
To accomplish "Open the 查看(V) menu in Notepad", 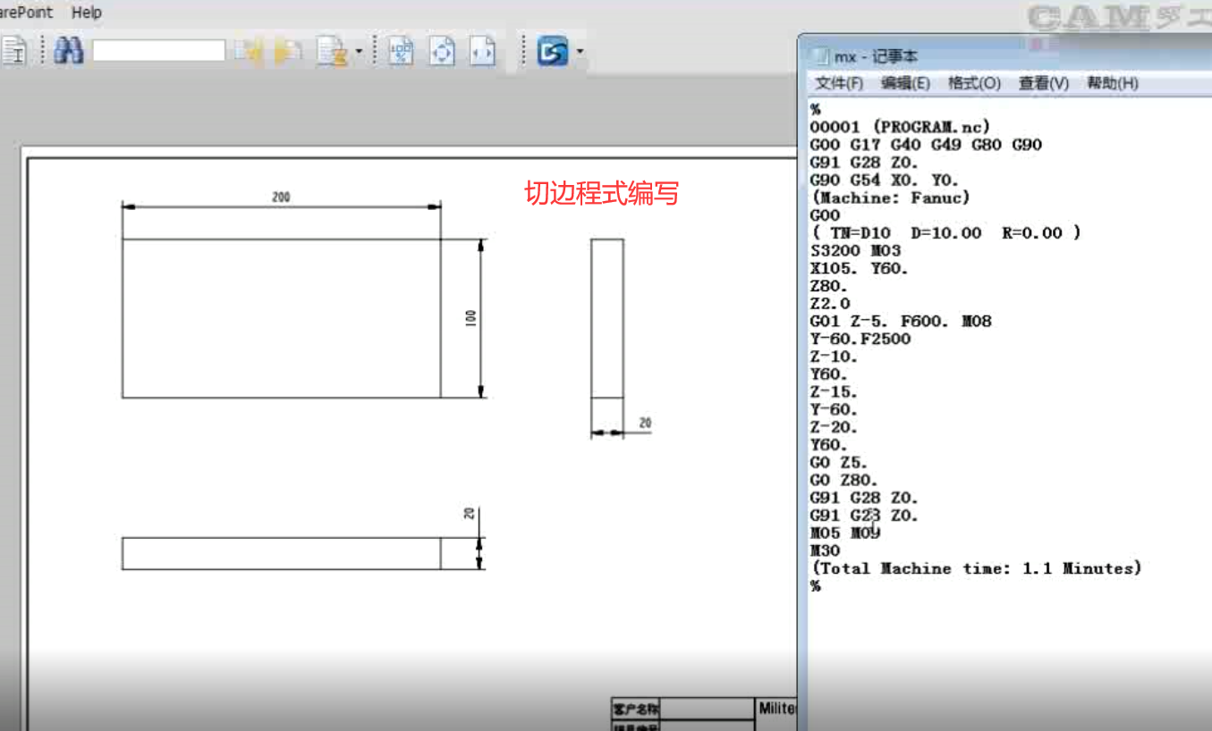I will (1043, 83).
